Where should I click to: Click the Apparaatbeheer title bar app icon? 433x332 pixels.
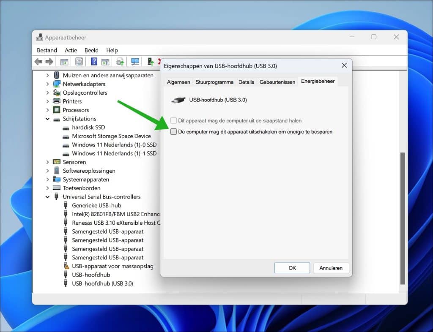point(39,37)
